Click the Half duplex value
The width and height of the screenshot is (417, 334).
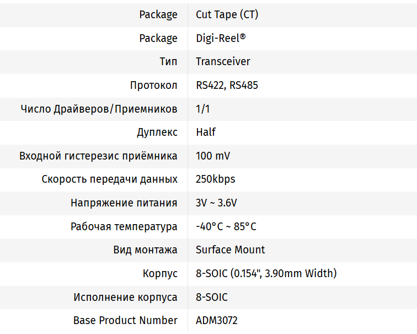[206, 132]
